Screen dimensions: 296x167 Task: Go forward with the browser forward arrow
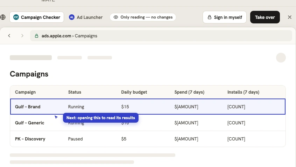tap(22, 36)
